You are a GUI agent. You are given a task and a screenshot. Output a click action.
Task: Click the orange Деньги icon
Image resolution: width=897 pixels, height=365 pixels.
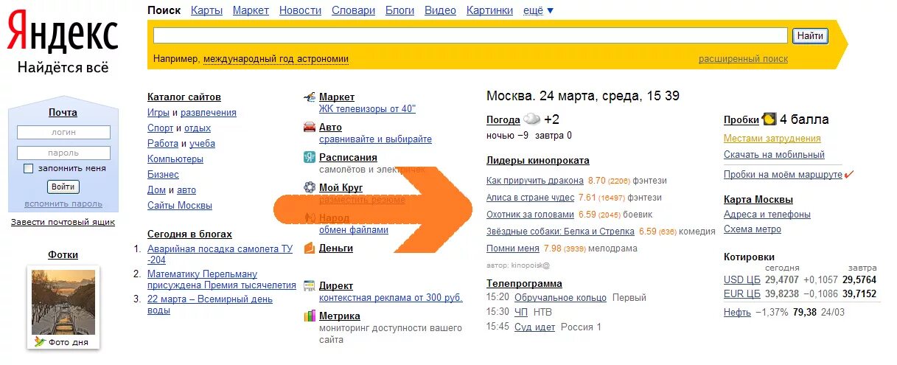coord(310,248)
